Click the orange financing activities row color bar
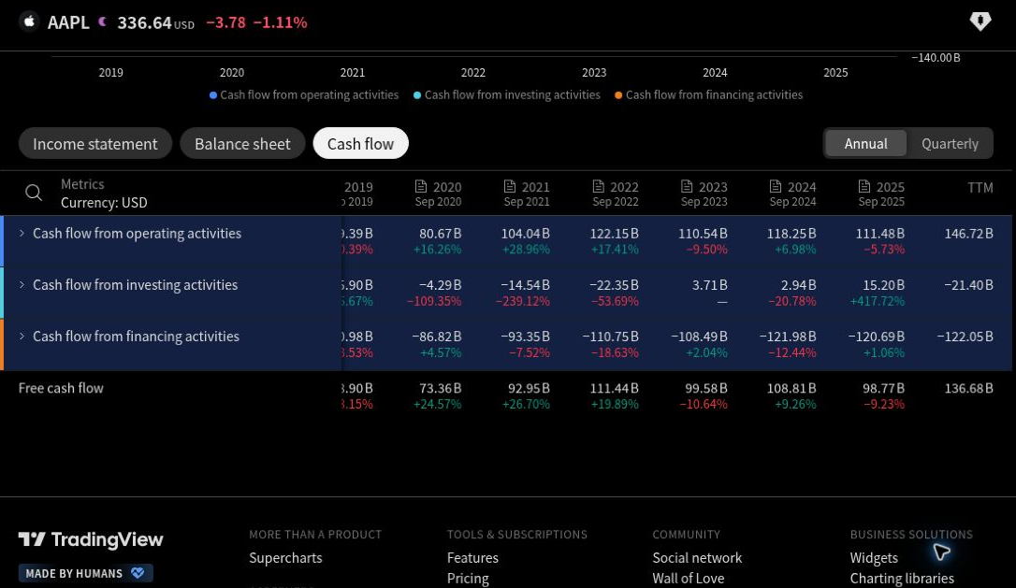This screenshot has width=1016, height=588. 2,345
